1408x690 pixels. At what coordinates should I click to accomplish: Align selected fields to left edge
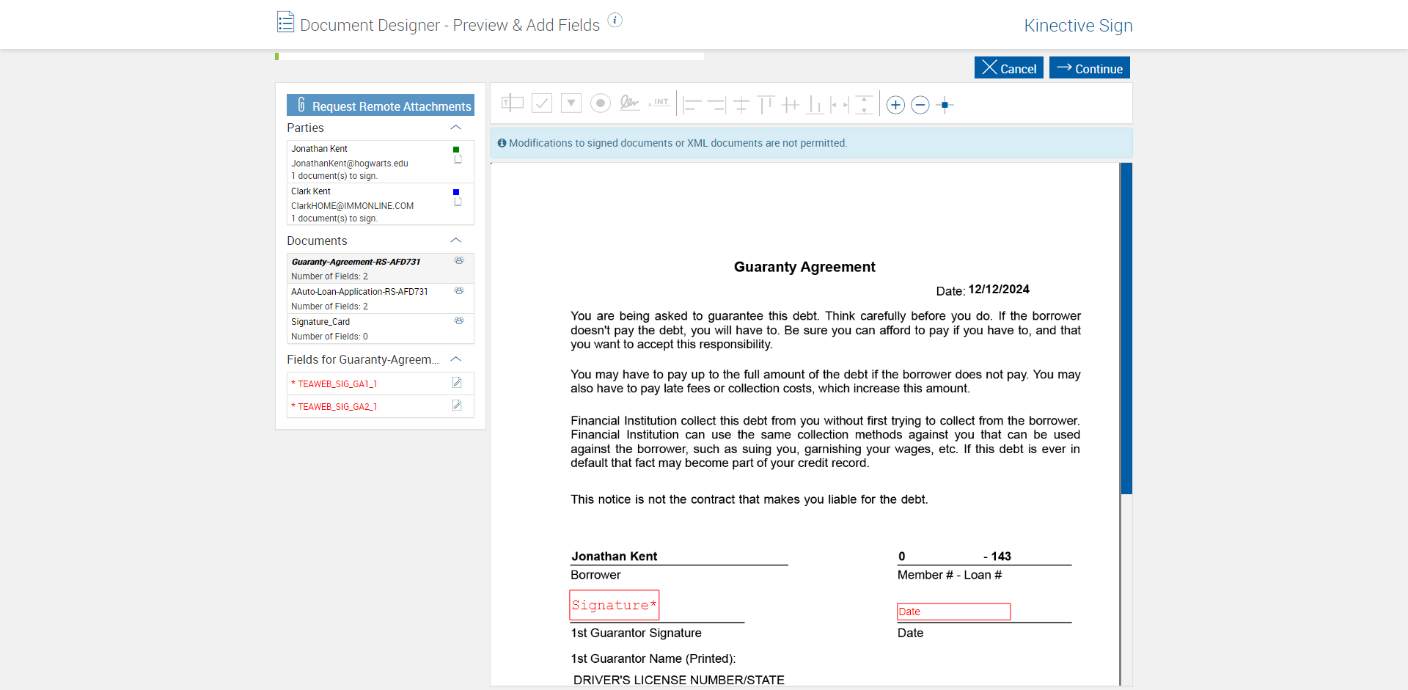pyautogui.click(x=692, y=105)
